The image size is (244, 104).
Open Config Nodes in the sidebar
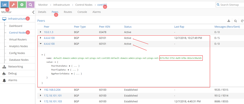[17, 53]
